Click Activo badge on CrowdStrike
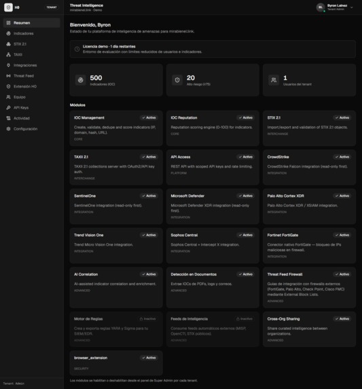362x389 pixels. (342, 157)
